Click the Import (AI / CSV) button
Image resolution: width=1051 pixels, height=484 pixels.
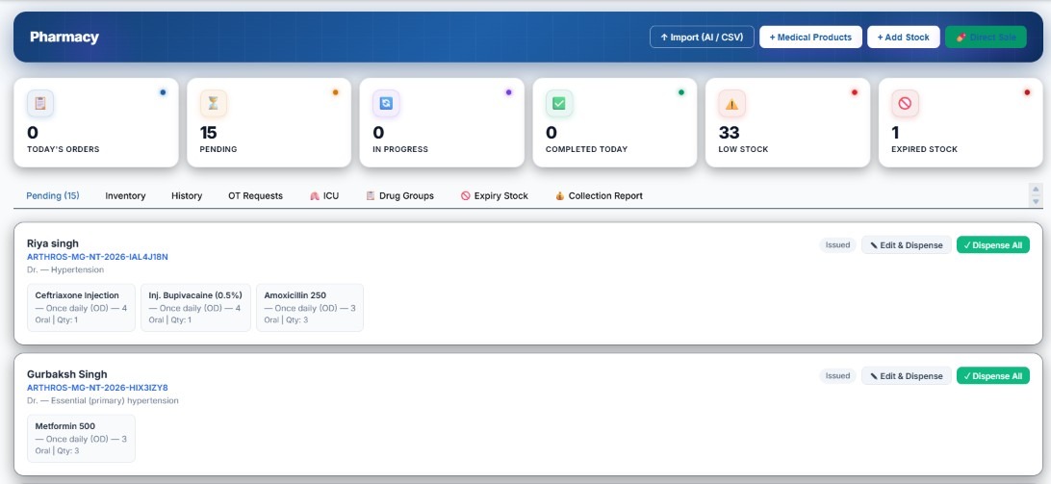[702, 37]
